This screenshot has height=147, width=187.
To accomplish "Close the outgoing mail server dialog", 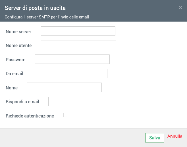I will point(180,8).
